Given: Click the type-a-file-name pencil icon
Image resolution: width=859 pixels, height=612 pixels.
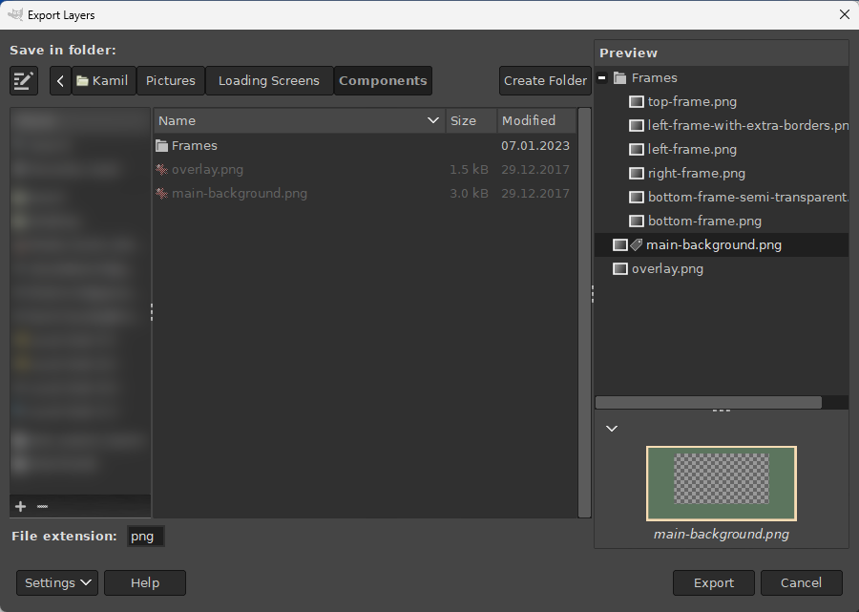Looking at the screenshot, I should click(24, 81).
